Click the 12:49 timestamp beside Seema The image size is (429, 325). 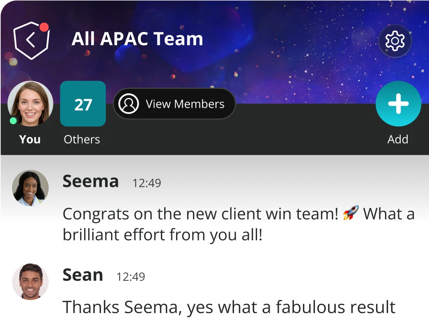[147, 183]
